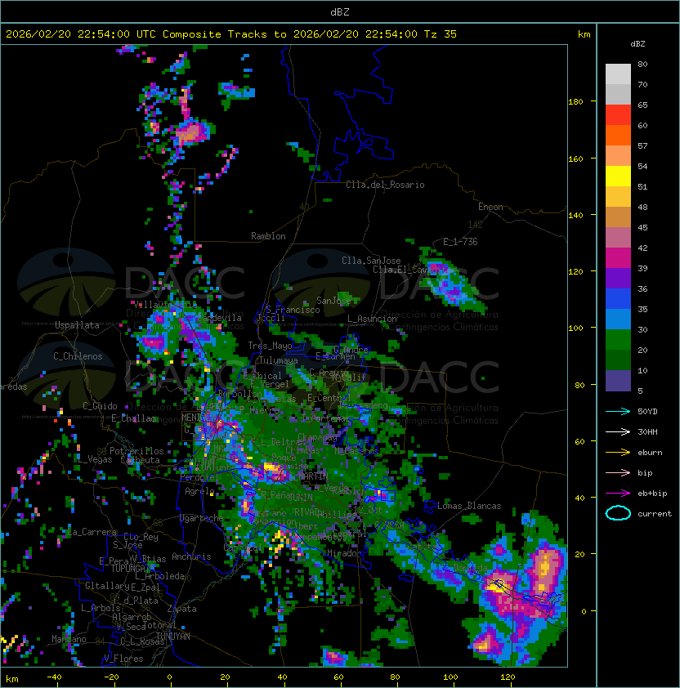Click the 'L_Asuncion' map label
This screenshot has width=680, height=688.
[372, 319]
